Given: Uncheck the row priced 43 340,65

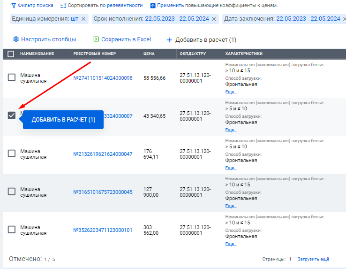Looking at the screenshot, I should tap(11, 115).
